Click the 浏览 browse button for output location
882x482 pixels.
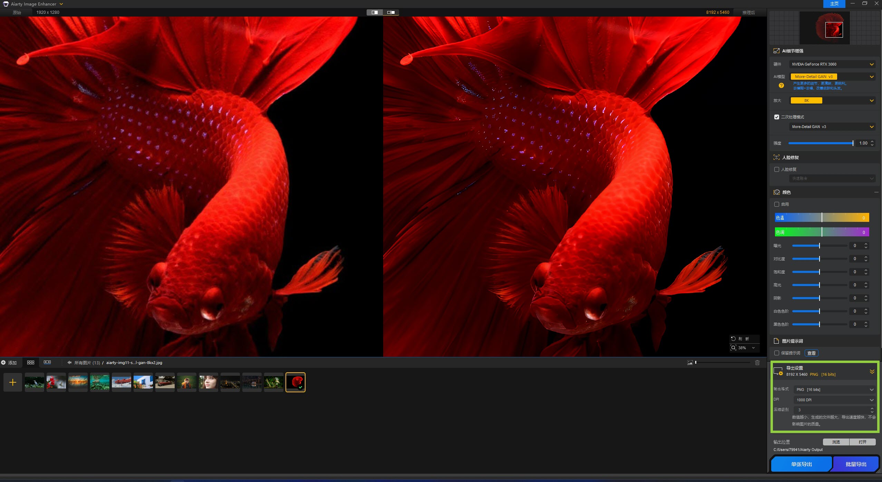(x=836, y=442)
